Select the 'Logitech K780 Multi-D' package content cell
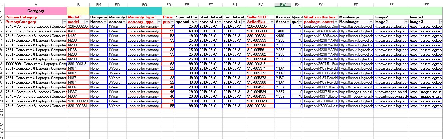Screen dimensions: 443x139 tap(321, 101)
